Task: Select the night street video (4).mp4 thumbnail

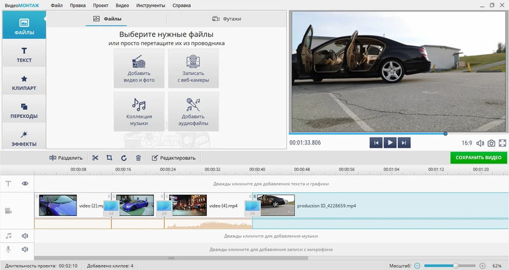Action: point(188,205)
